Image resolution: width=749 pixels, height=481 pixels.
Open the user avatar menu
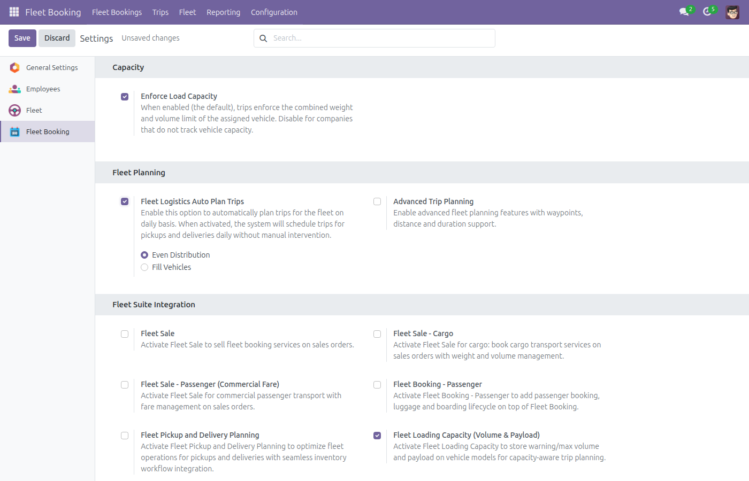[732, 12]
